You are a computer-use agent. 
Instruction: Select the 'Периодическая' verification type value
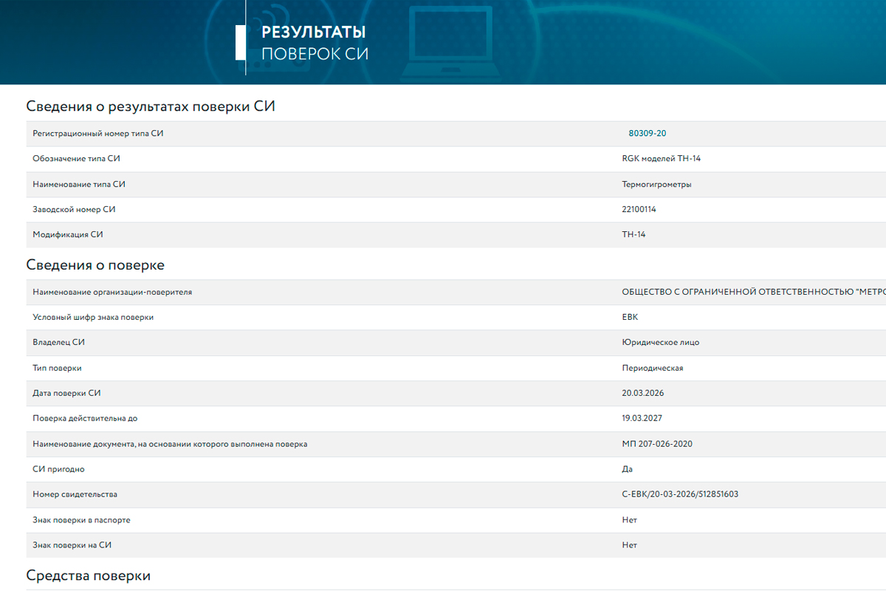click(x=653, y=368)
